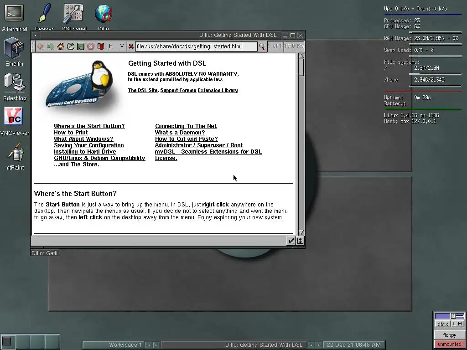Image resolution: width=467 pixels, height=350 pixels.
Task: Open the ATerminal desktop icon
Action: pyautogui.click(x=14, y=13)
